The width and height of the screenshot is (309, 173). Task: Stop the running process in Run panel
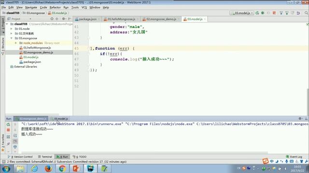[x=8, y=130]
